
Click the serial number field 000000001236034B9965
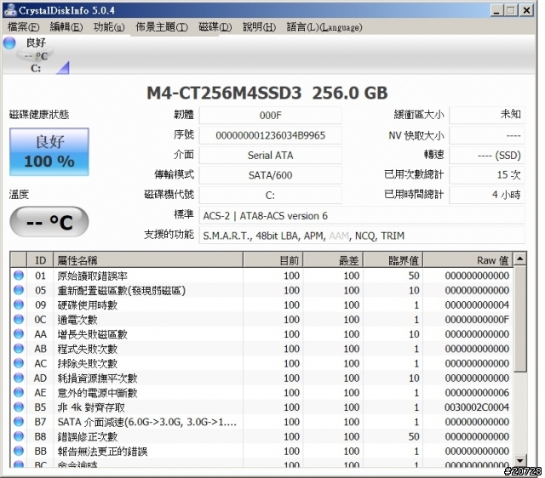pyautogui.click(x=270, y=135)
